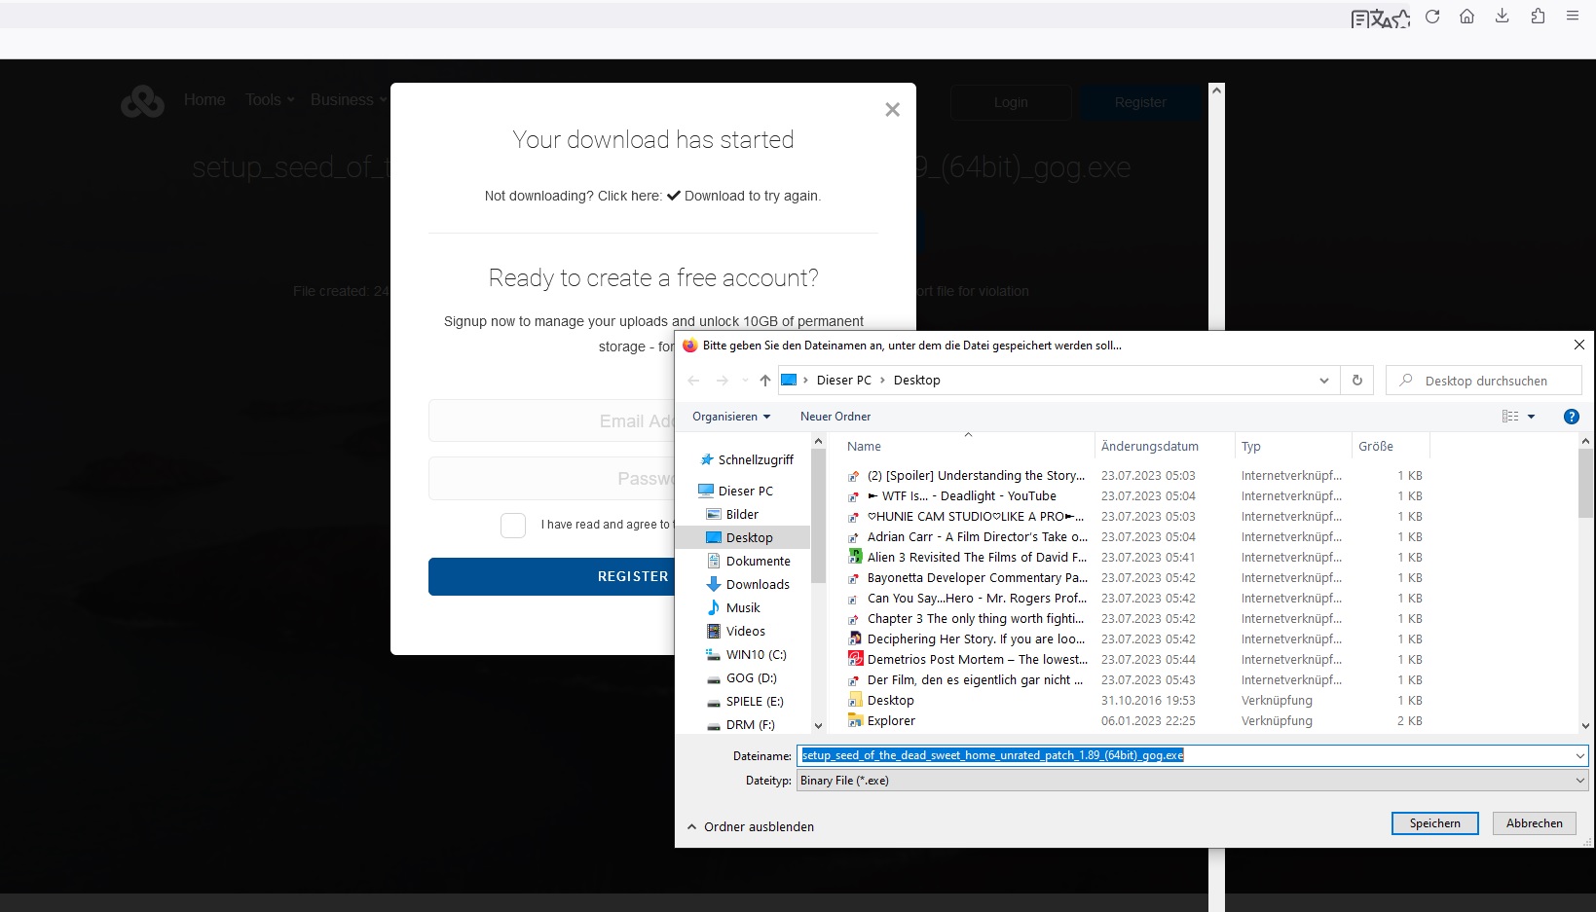Click the webpage popup vertical scrollbar
1596x912 pixels.
tap(1216, 208)
